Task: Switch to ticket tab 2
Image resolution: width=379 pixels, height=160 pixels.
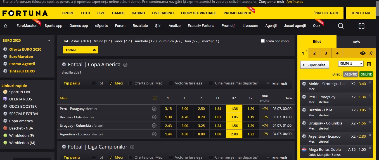Action: (314, 53)
